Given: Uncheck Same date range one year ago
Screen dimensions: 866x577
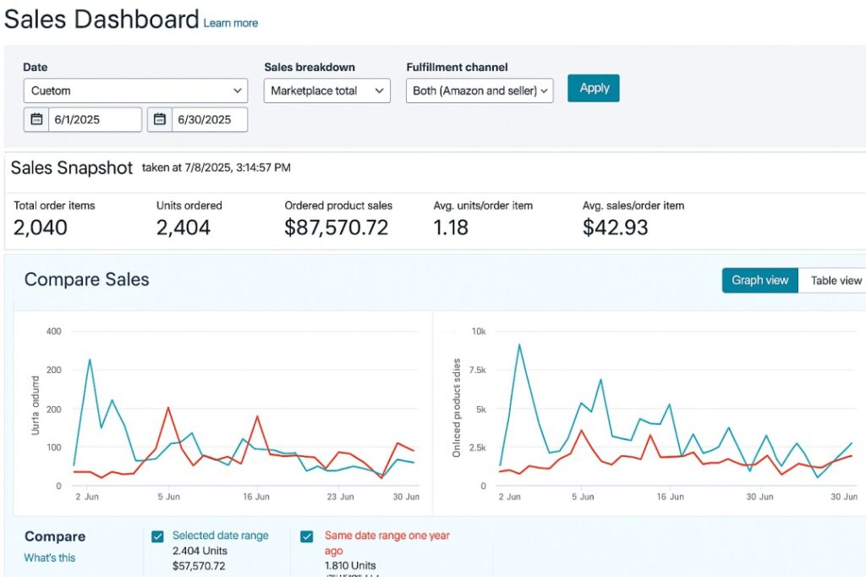Looking at the screenshot, I should click(307, 536).
